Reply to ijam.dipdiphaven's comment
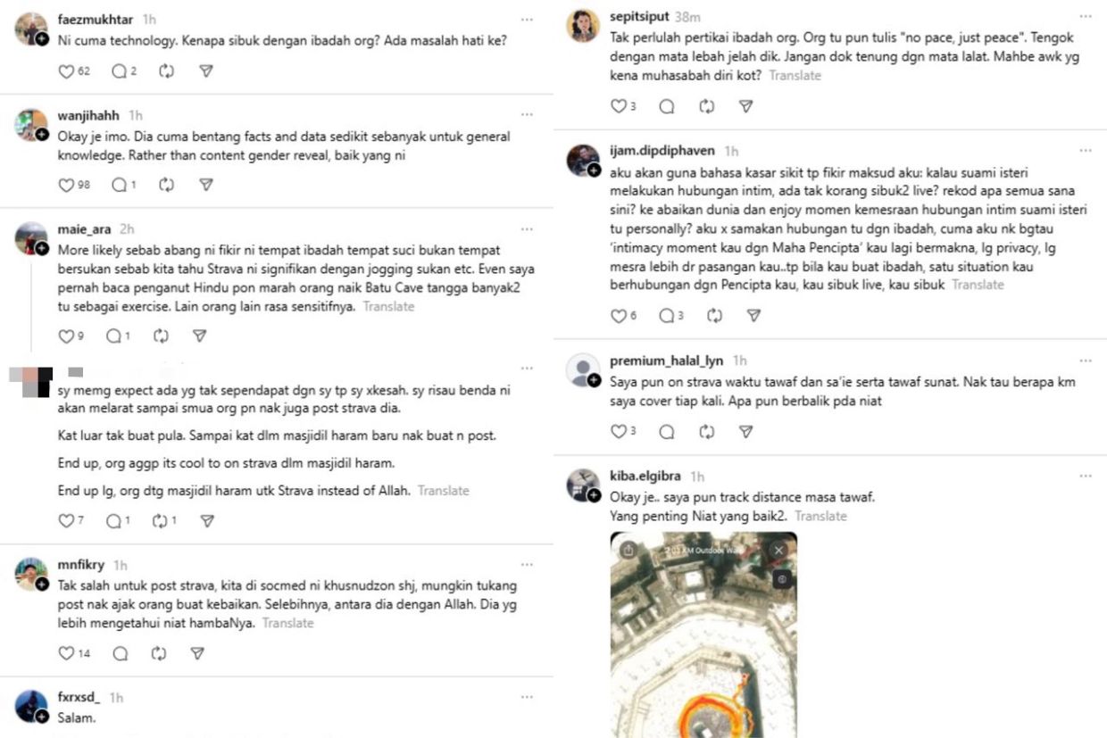The height and width of the screenshot is (738, 1107). [x=666, y=316]
